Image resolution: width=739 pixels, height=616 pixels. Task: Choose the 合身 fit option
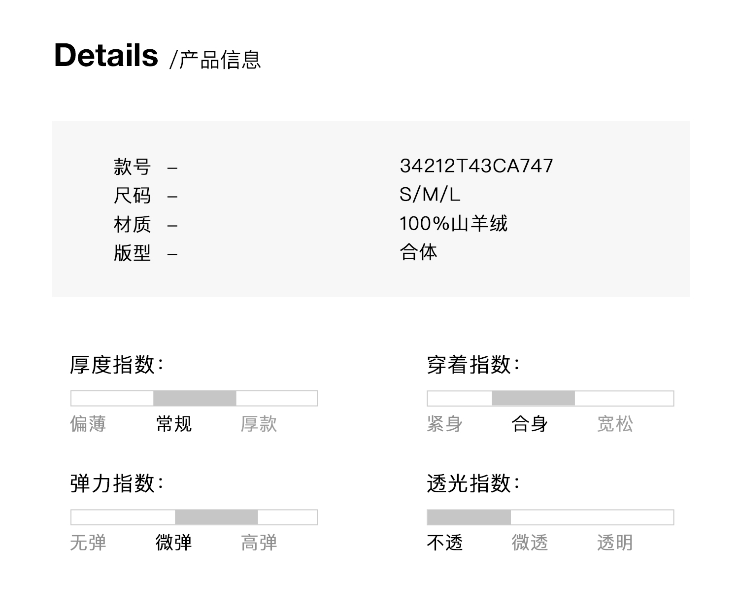click(530, 424)
